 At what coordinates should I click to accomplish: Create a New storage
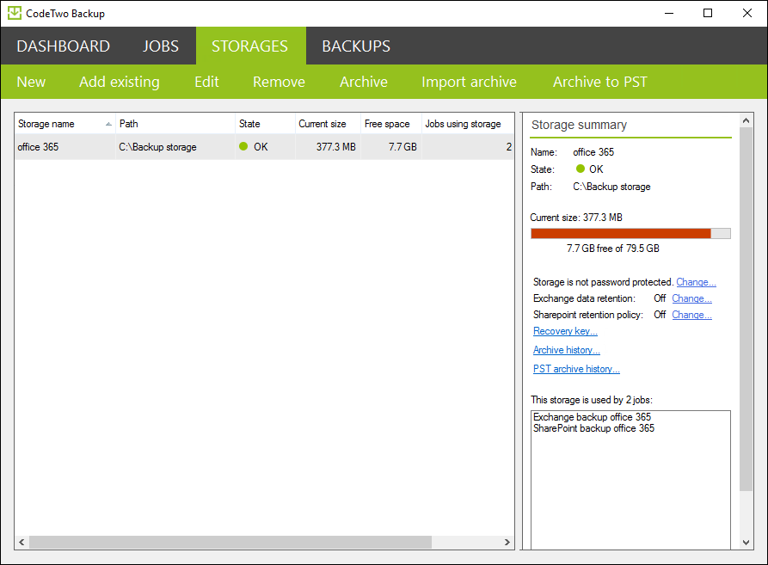[31, 82]
